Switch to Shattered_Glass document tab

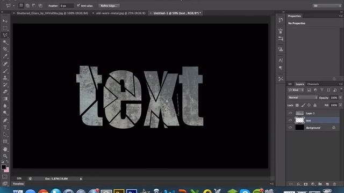(53, 13)
